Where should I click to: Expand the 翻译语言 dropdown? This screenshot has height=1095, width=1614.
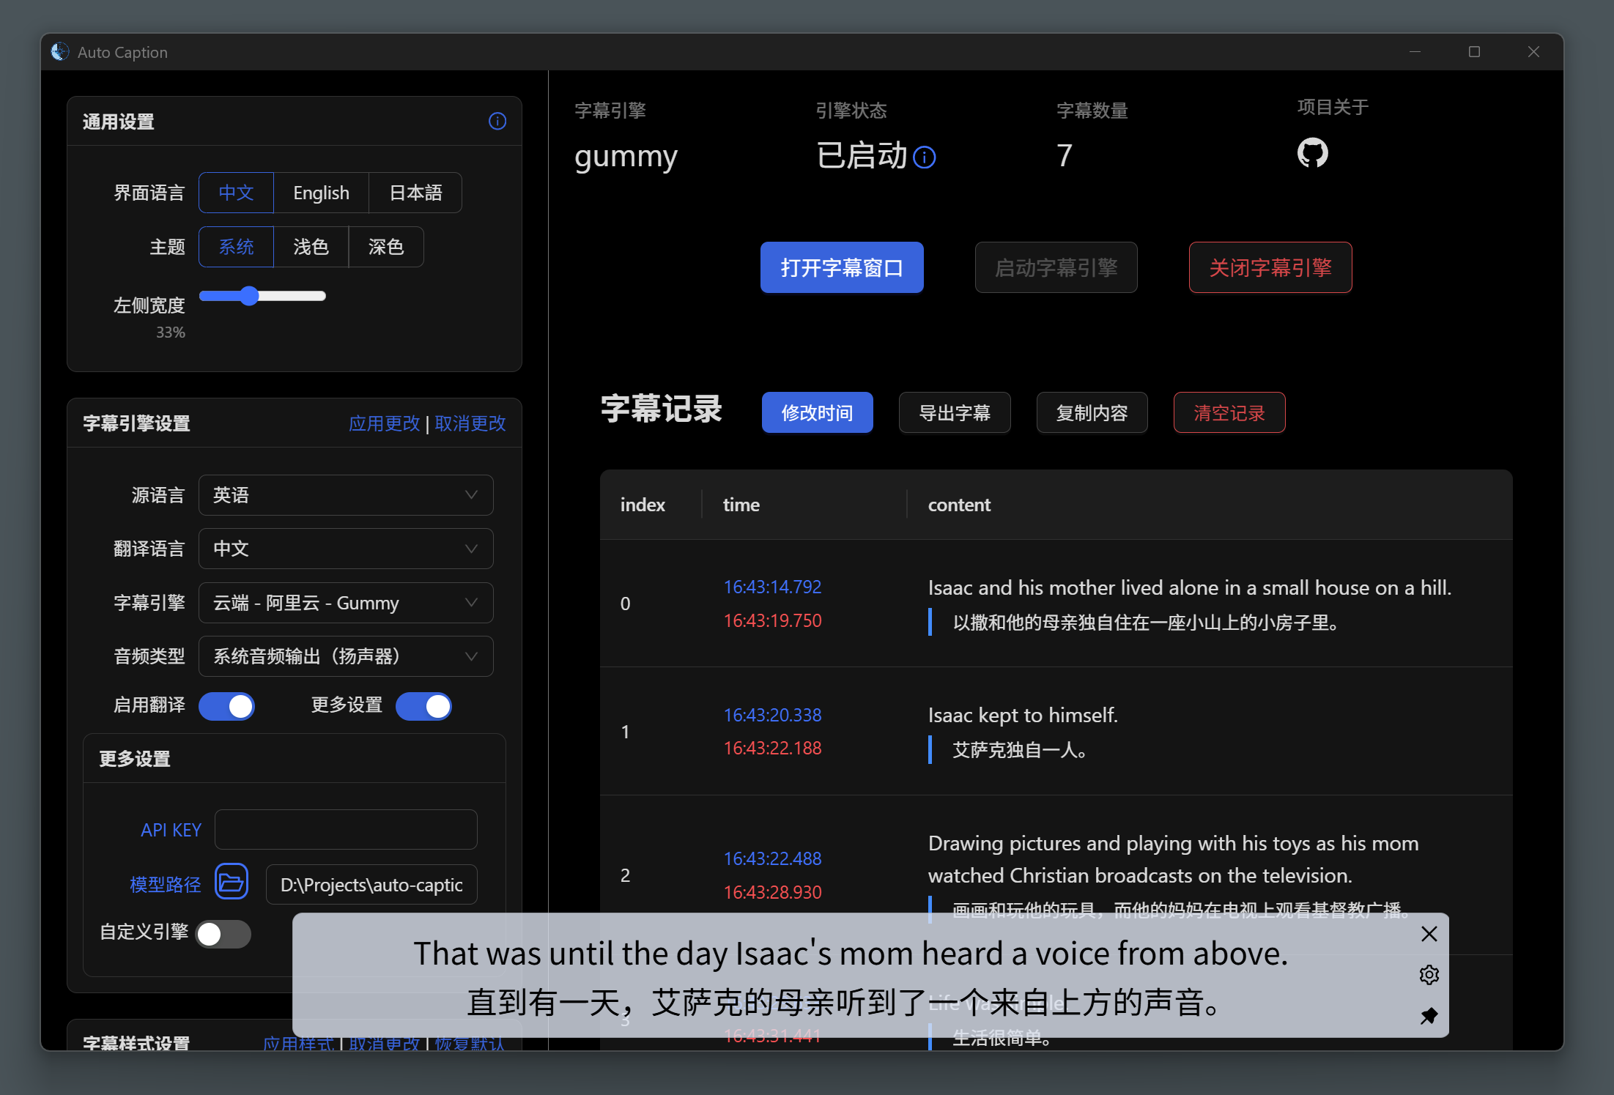pyautogui.click(x=346, y=549)
